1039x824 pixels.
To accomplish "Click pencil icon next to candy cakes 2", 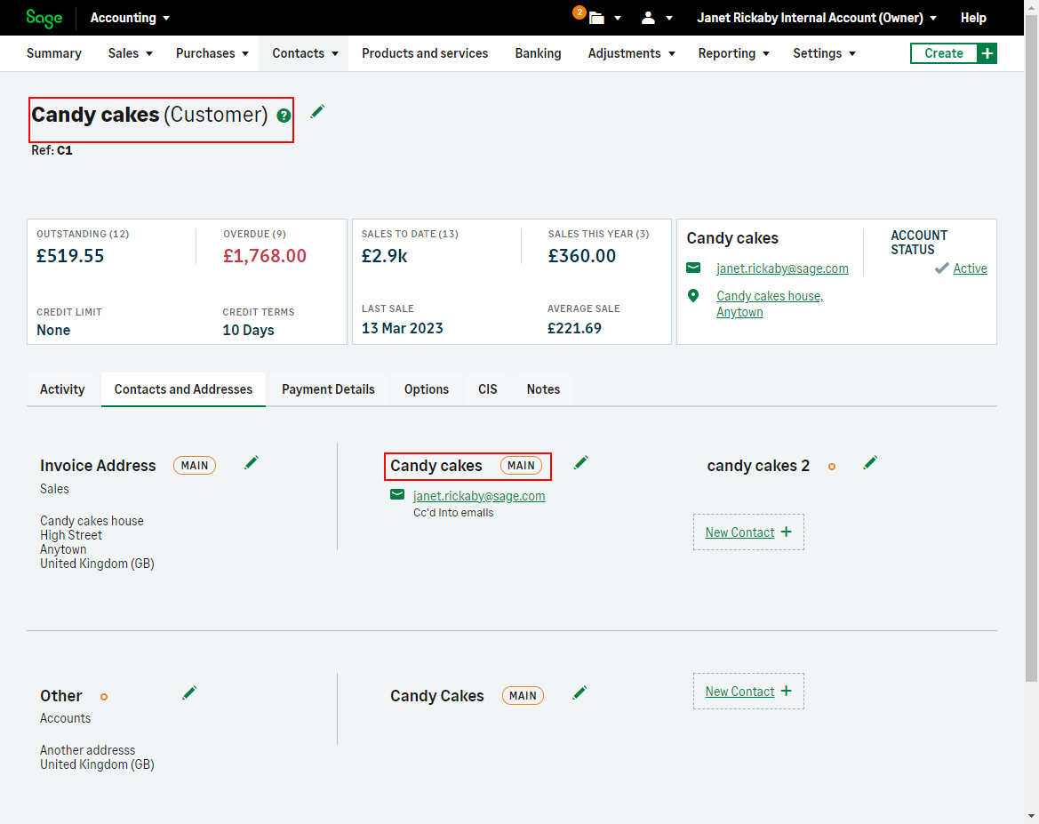I will click(870, 462).
